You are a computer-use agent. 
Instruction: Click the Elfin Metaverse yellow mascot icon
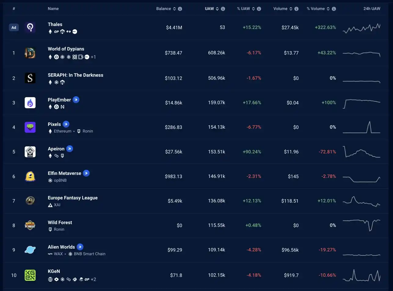pos(30,176)
